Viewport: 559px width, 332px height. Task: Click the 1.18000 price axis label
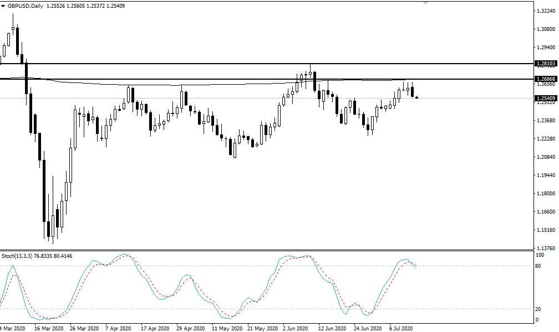pyautogui.click(x=546, y=194)
